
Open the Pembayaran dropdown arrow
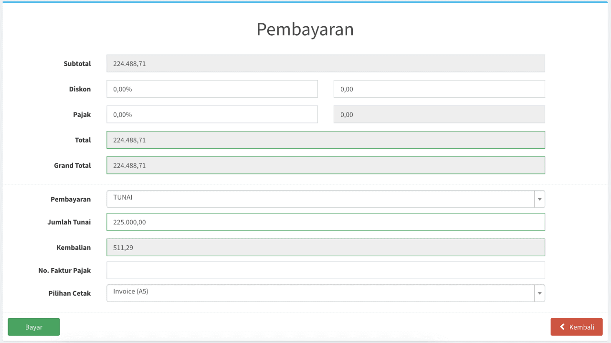539,199
